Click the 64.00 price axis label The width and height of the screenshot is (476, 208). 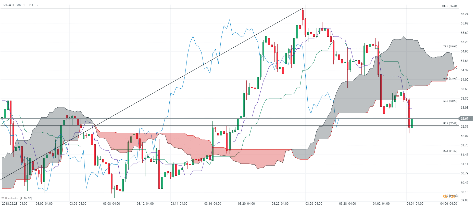pos(465,80)
